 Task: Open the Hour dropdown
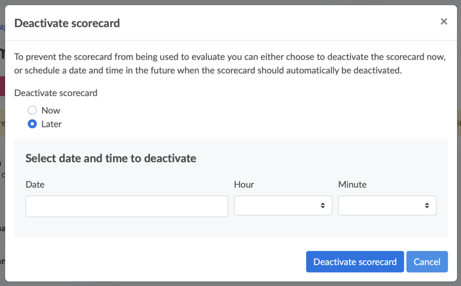point(283,206)
